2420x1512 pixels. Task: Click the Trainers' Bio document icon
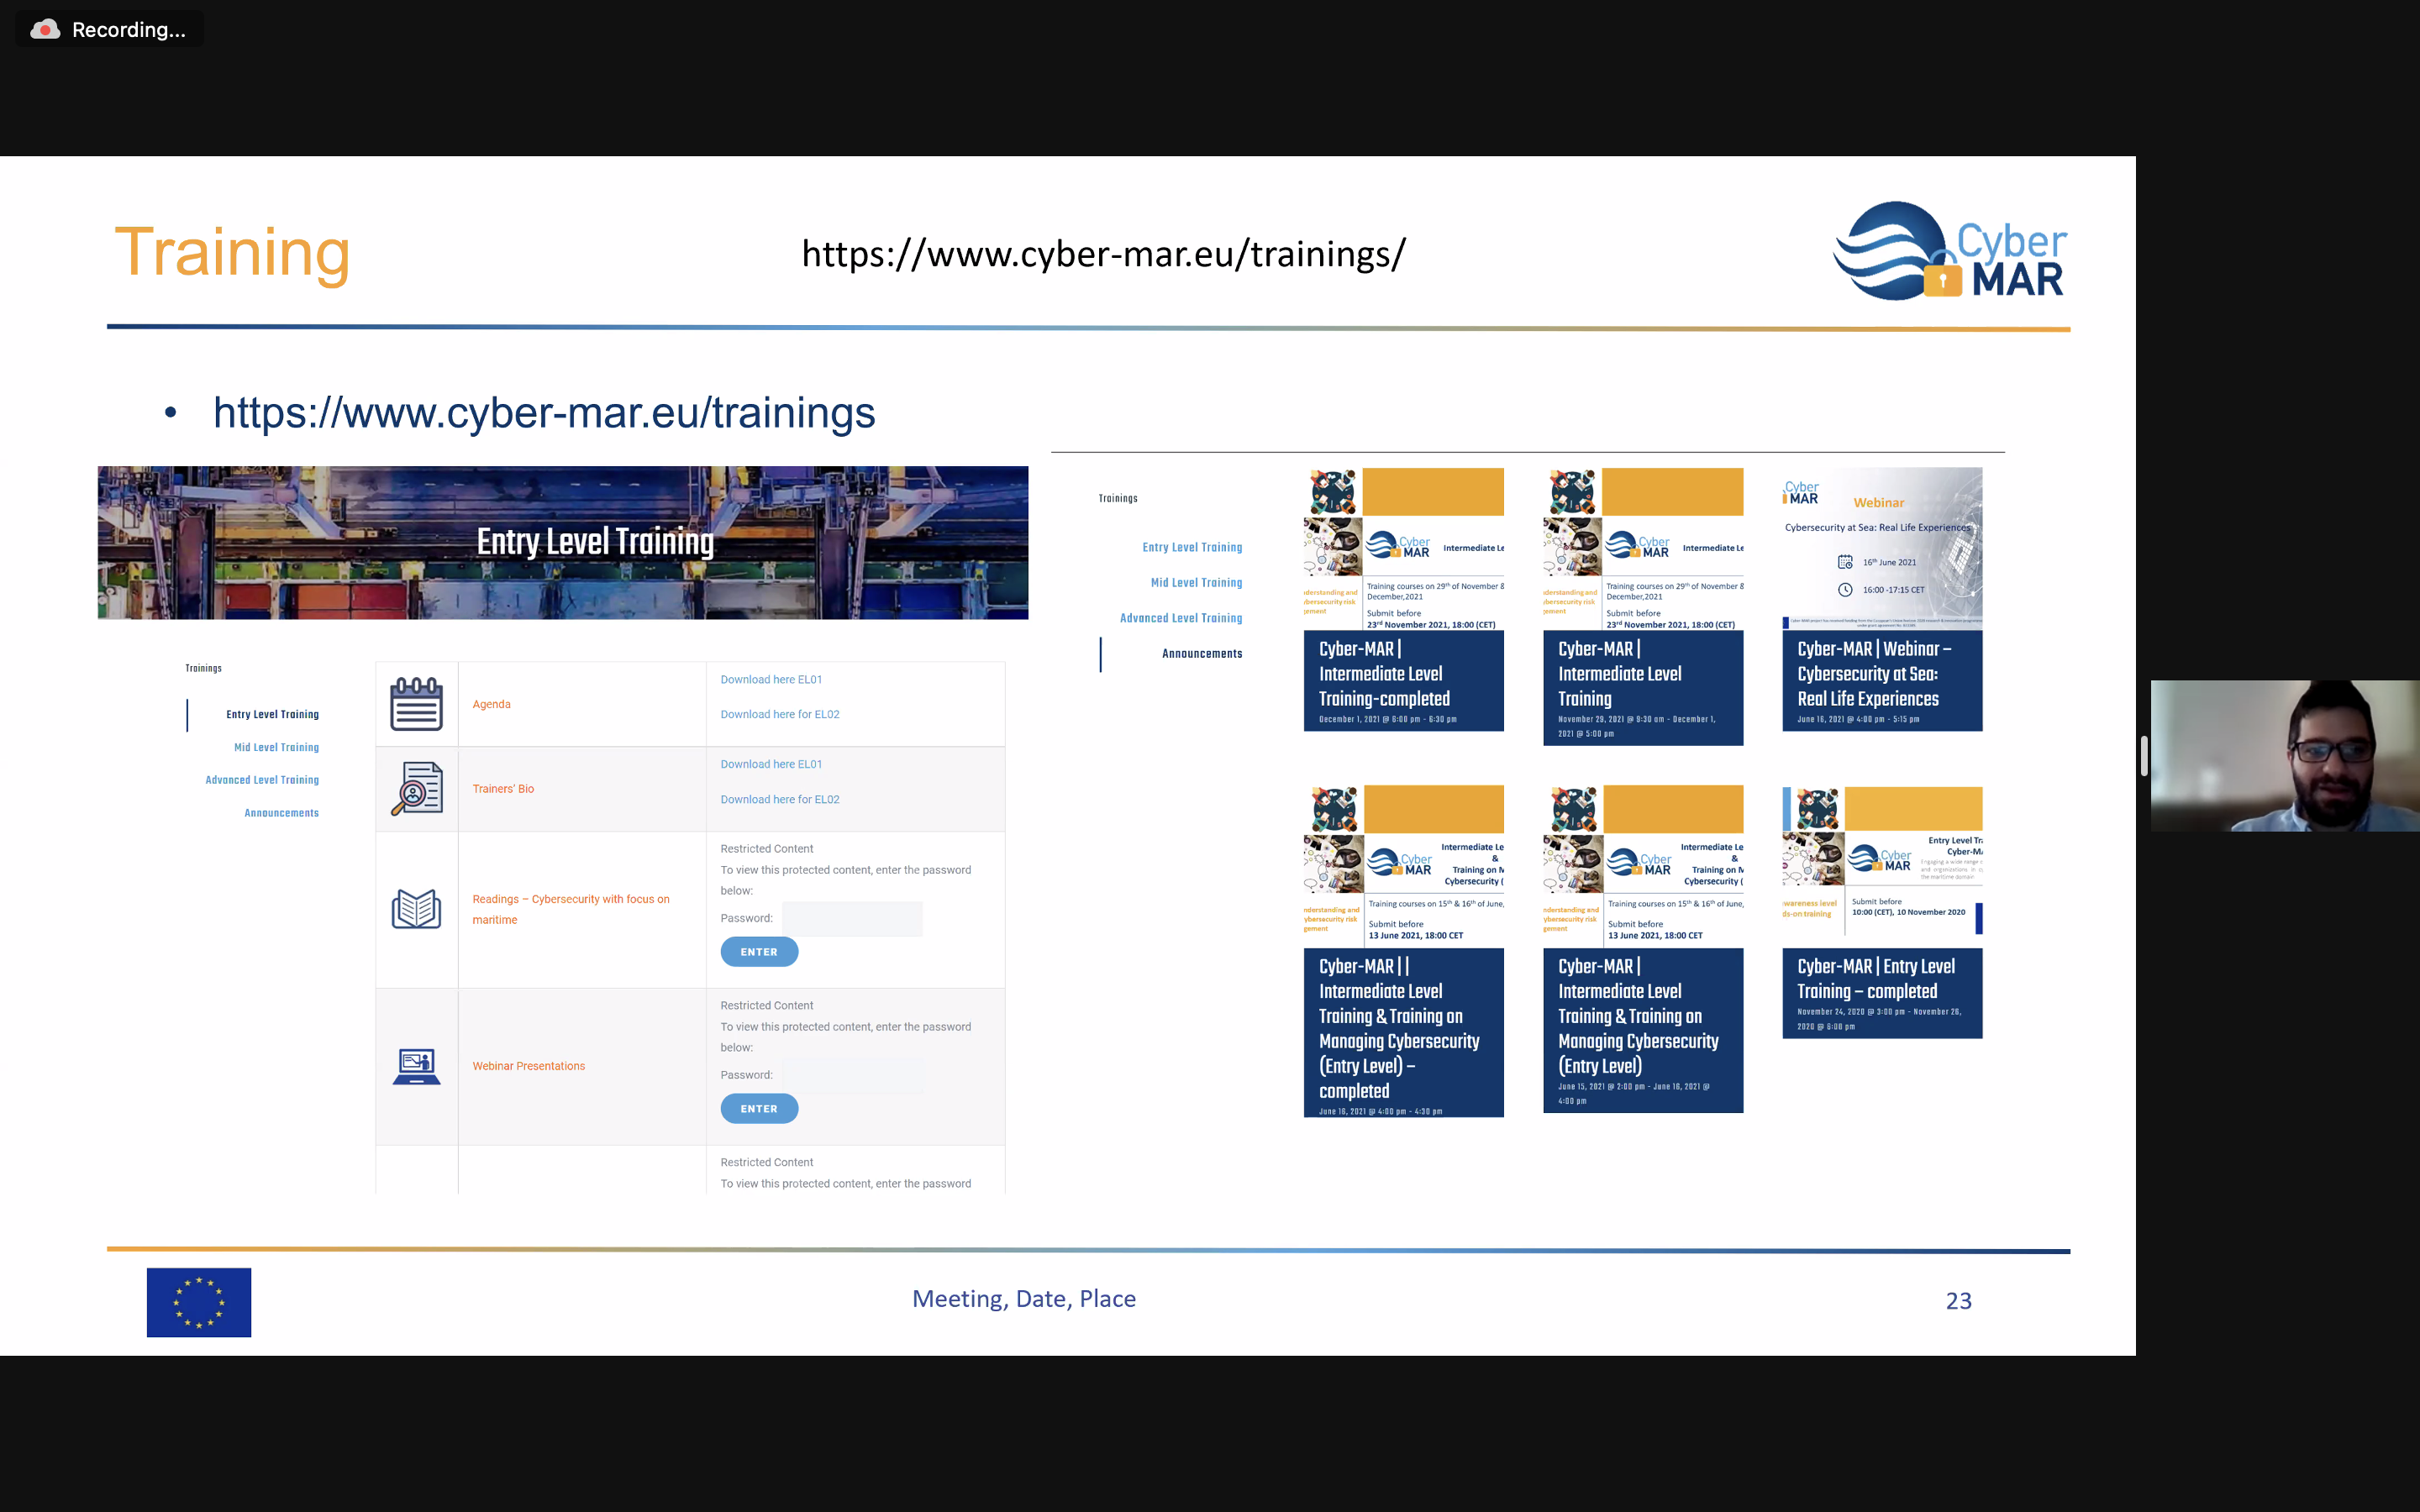pyautogui.click(x=416, y=789)
